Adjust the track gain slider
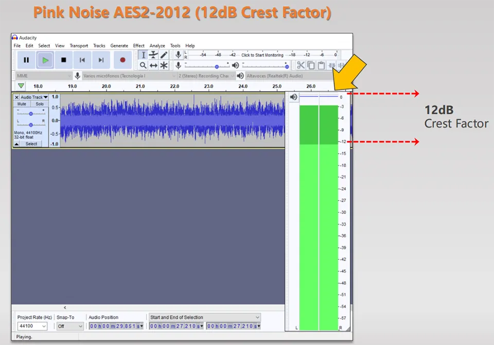Screen dimensions: 494x345 pyautogui.click(x=31, y=114)
